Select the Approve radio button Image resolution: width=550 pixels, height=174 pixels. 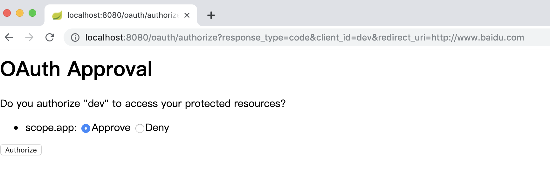click(86, 128)
